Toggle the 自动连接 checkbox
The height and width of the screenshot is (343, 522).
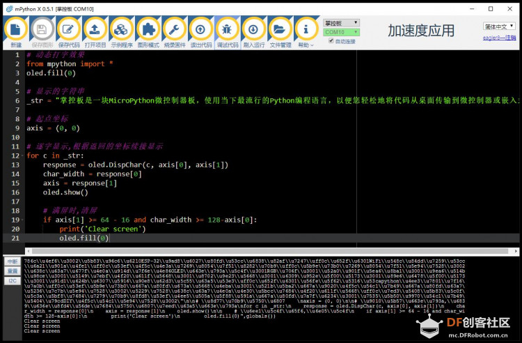point(331,40)
